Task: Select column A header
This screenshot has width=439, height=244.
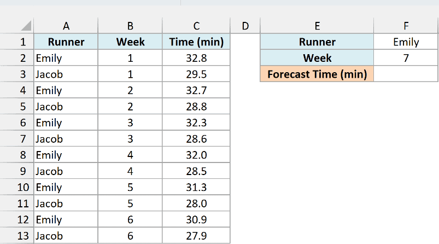Action: (x=66, y=26)
